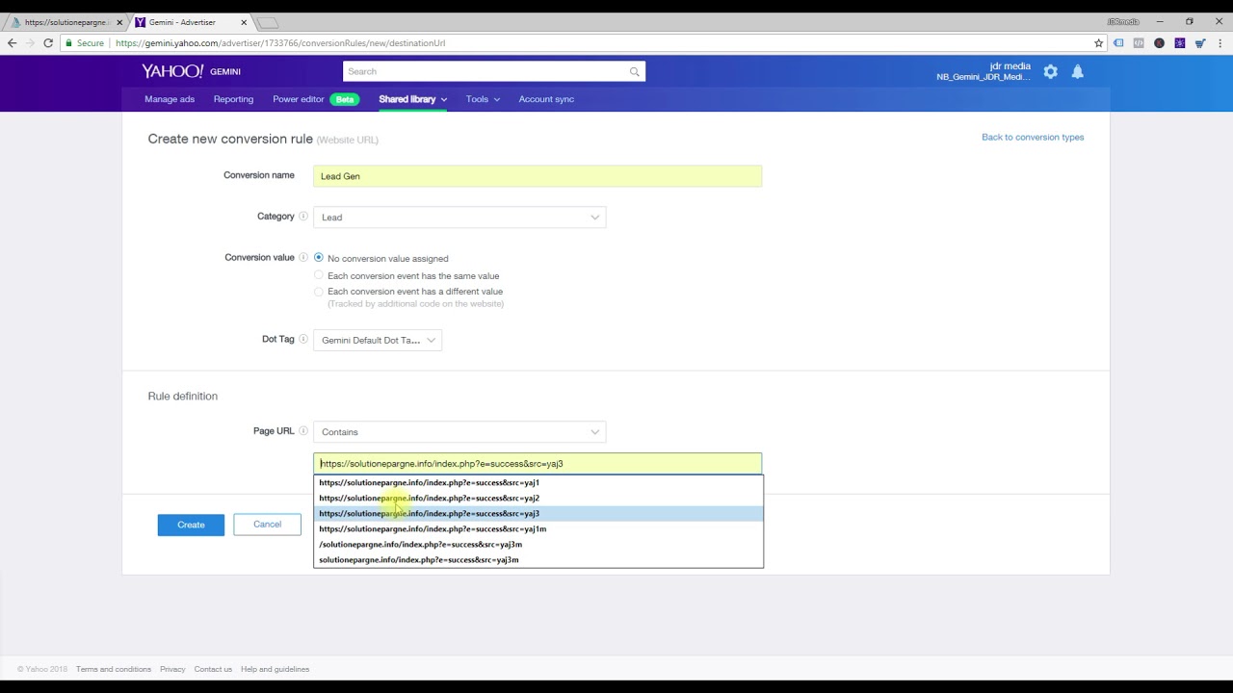Open a new browser tab
The image size is (1233, 693).
pyautogui.click(x=269, y=22)
